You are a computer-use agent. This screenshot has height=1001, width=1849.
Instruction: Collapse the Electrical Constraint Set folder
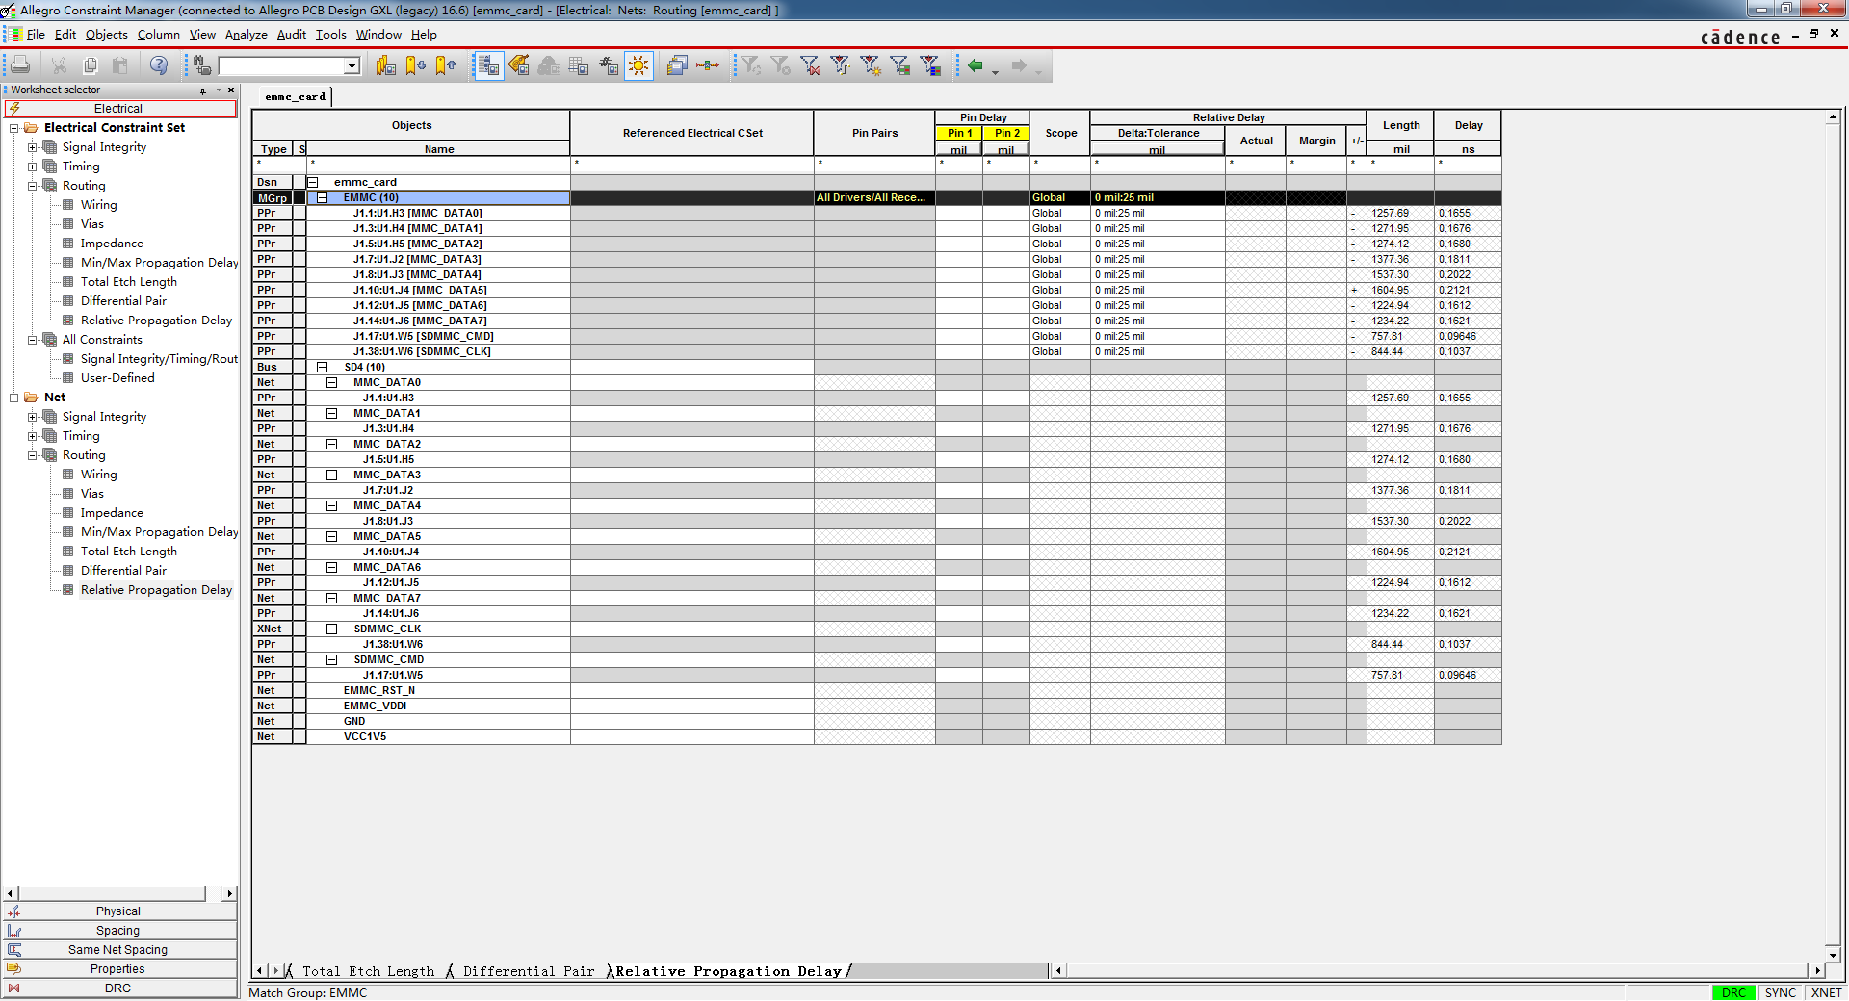click(13, 128)
